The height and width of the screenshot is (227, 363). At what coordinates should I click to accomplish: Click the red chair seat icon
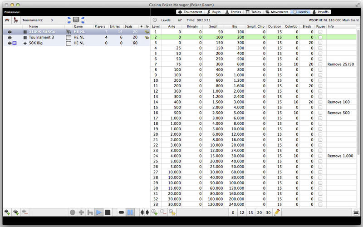(17, 20)
